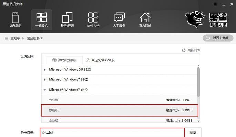Open the U盘启动 tool
The height and width of the screenshot is (137, 236).
coord(16,20)
